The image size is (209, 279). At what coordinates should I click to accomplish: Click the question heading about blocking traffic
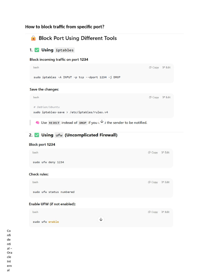pos(65,27)
